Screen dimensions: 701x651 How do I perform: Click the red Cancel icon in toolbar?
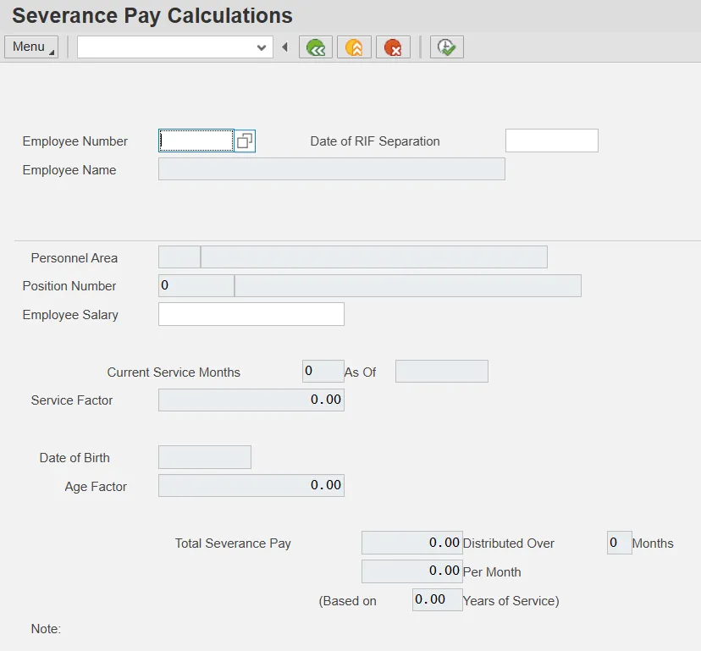(x=393, y=47)
